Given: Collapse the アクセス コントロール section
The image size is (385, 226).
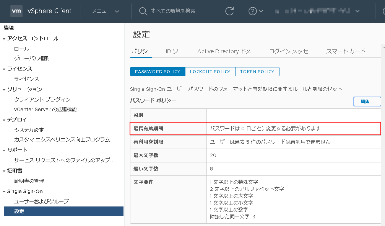Looking at the screenshot, I should [4, 39].
